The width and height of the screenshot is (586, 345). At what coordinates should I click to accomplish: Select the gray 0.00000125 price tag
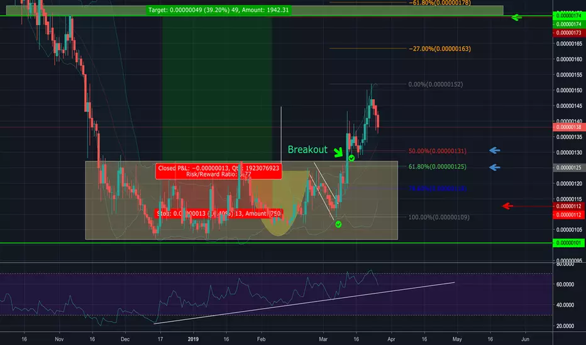click(568, 168)
